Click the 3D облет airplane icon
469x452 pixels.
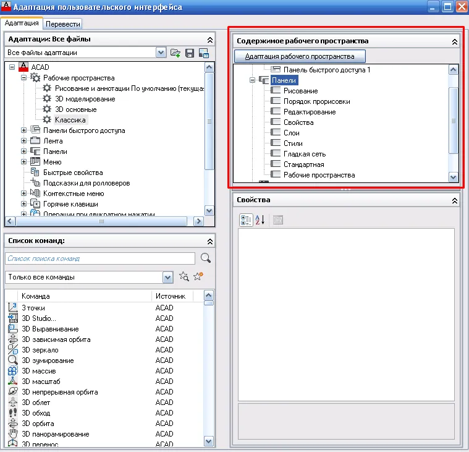(x=12, y=402)
